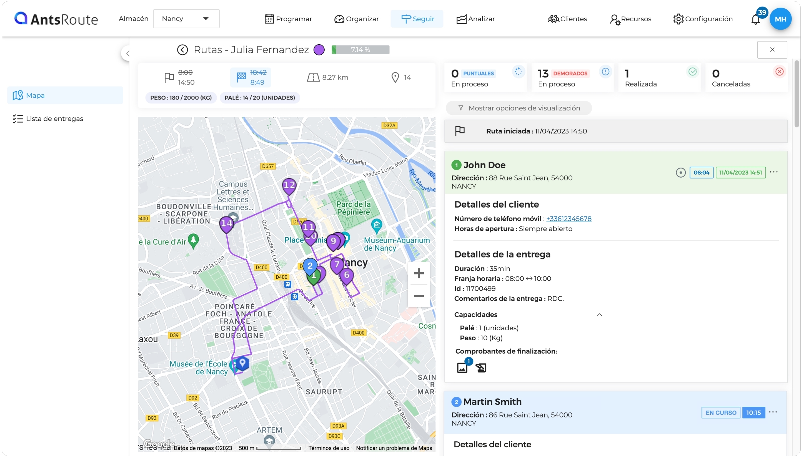The image size is (802, 457).
Task: Open the Almacén Nancy dropdown
Action: pyautogui.click(x=186, y=19)
